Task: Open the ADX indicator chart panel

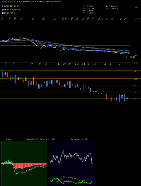Action: [x=72, y=163]
